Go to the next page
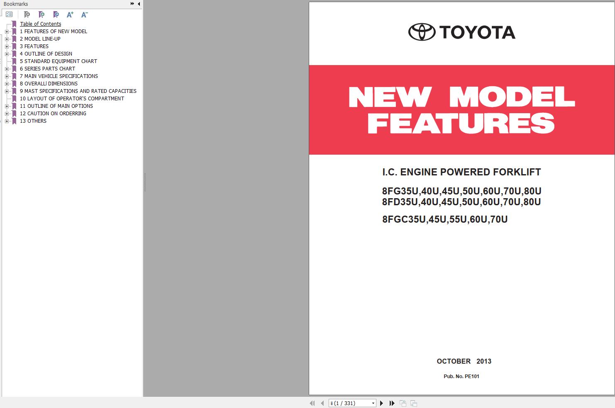 point(381,403)
